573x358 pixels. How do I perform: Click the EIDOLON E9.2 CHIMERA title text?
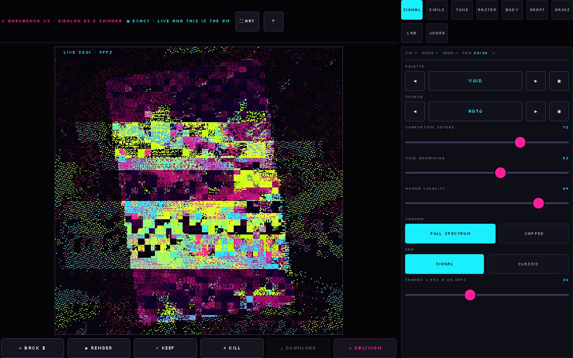click(90, 21)
